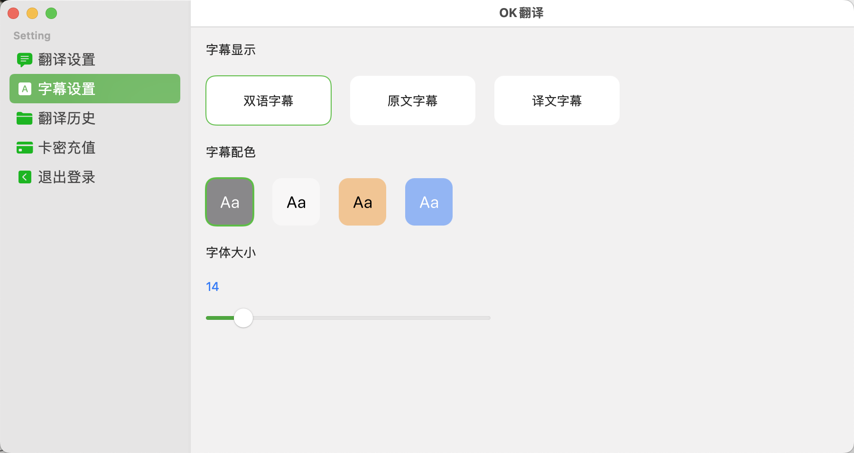854x453 pixels.
Task: Open the 翻译设置 sidebar item
Action: (95, 60)
